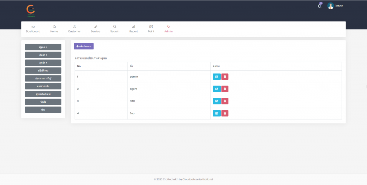Viewport: 367px width, 185px height.
Task: Click the การชำระเงิน sidebar button
Action: tap(43, 86)
